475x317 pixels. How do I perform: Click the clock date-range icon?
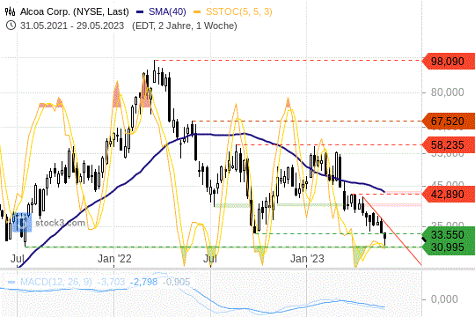coord(11,26)
